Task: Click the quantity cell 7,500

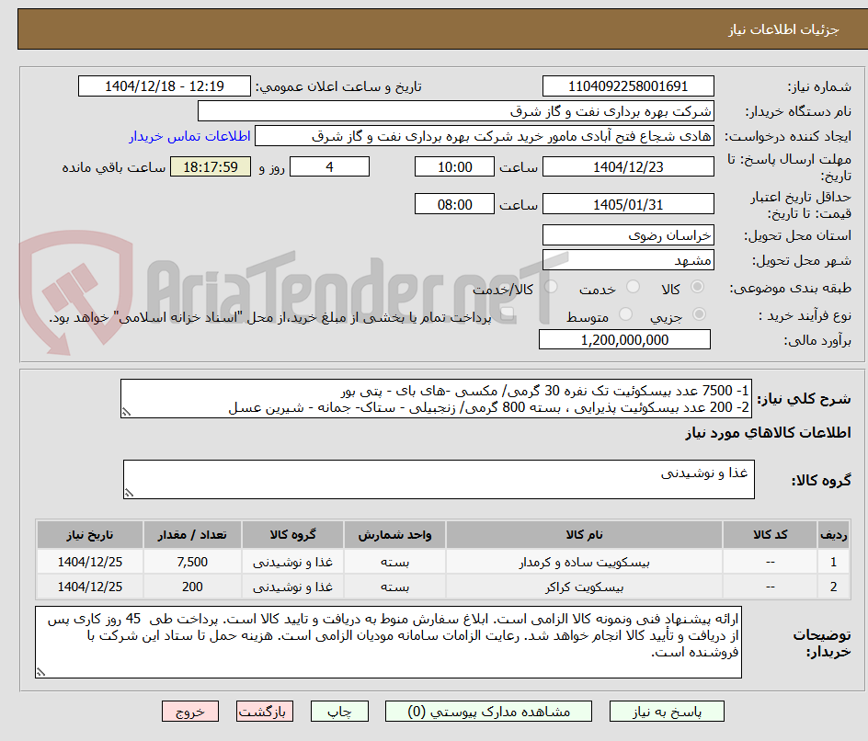Action: pyautogui.click(x=192, y=563)
